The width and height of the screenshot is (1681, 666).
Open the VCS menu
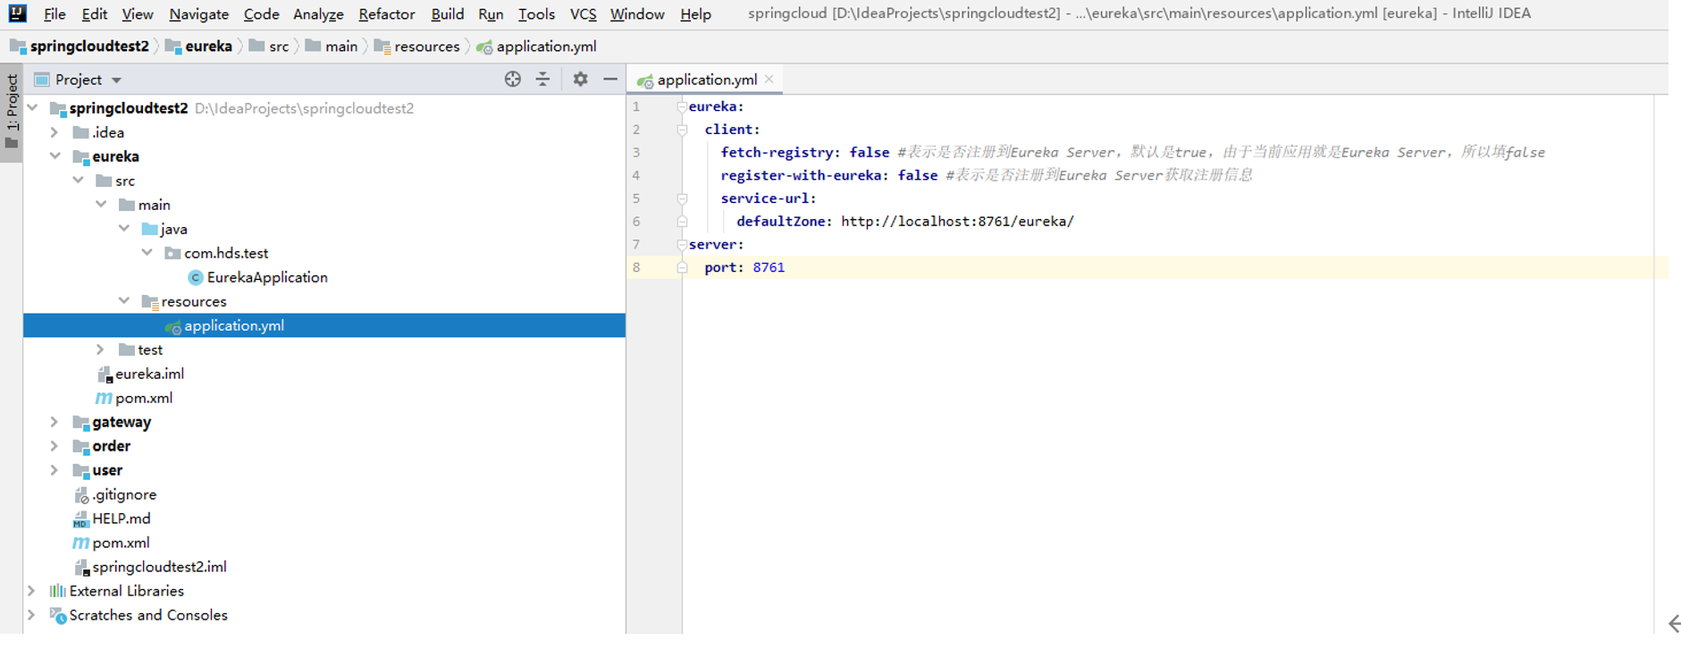(x=583, y=14)
